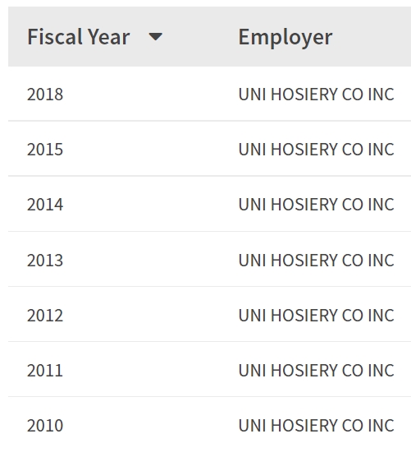The image size is (411, 457).
Task: Select fiscal year 2011 cell
Action: 45,370
